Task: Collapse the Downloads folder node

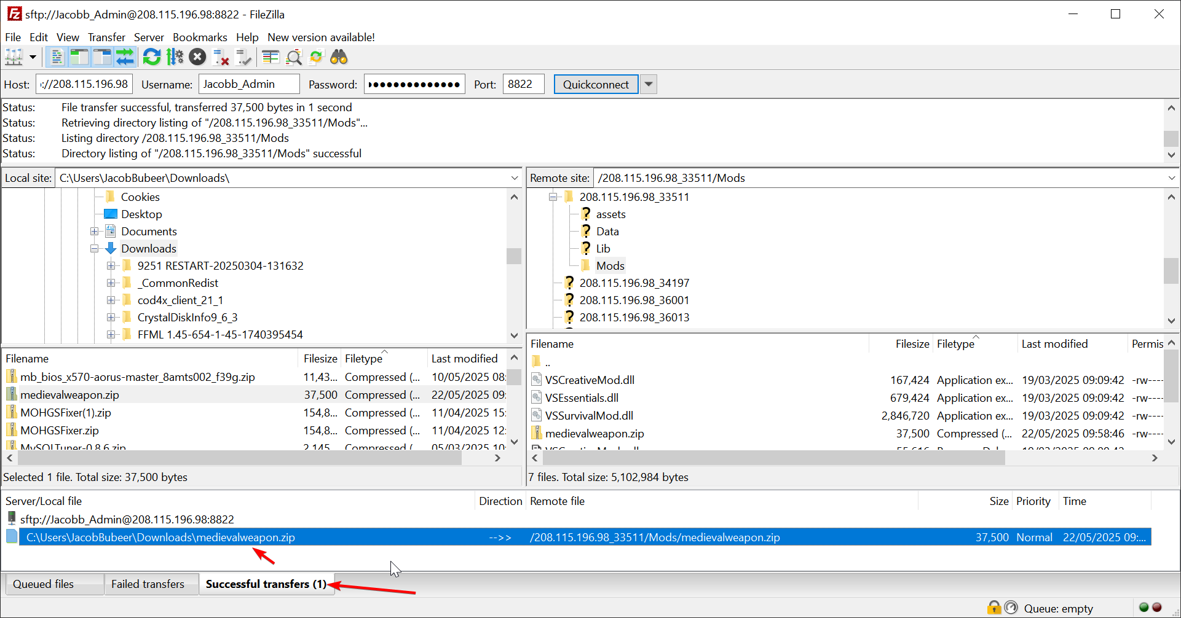Action: point(95,249)
